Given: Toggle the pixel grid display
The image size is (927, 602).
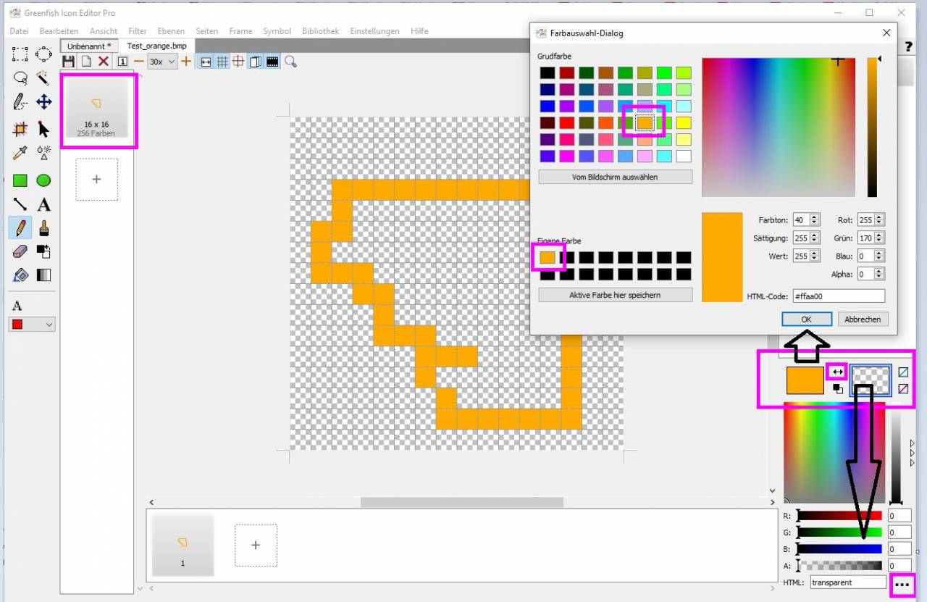Looking at the screenshot, I should click(x=222, y=62).
